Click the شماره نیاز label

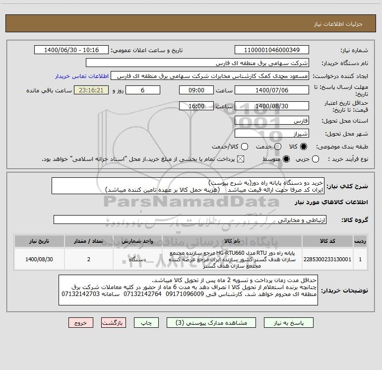point(354,50)
